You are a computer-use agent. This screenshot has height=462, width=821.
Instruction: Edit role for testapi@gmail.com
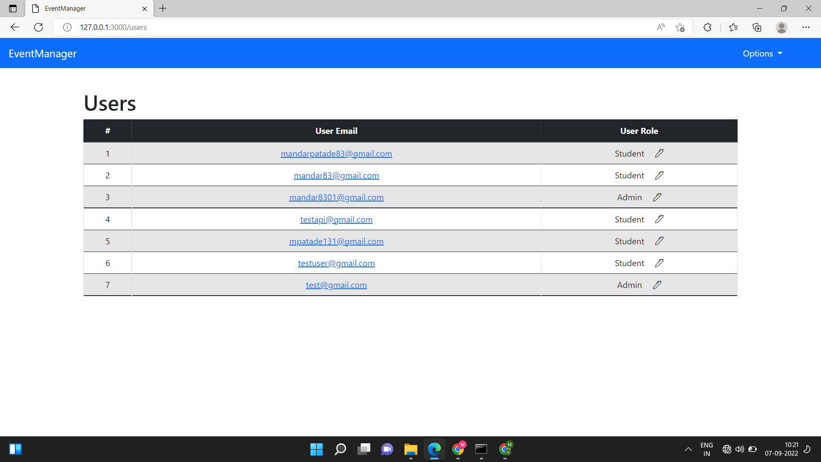pos(659,219)
